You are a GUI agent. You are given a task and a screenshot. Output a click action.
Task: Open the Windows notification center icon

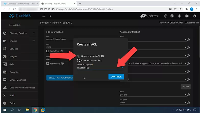195,110
